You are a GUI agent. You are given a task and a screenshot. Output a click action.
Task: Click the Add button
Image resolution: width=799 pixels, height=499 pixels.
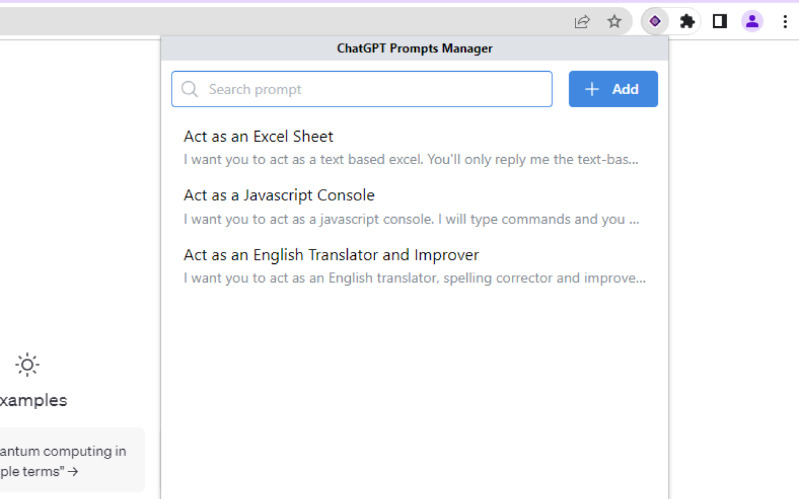(613, 89)
